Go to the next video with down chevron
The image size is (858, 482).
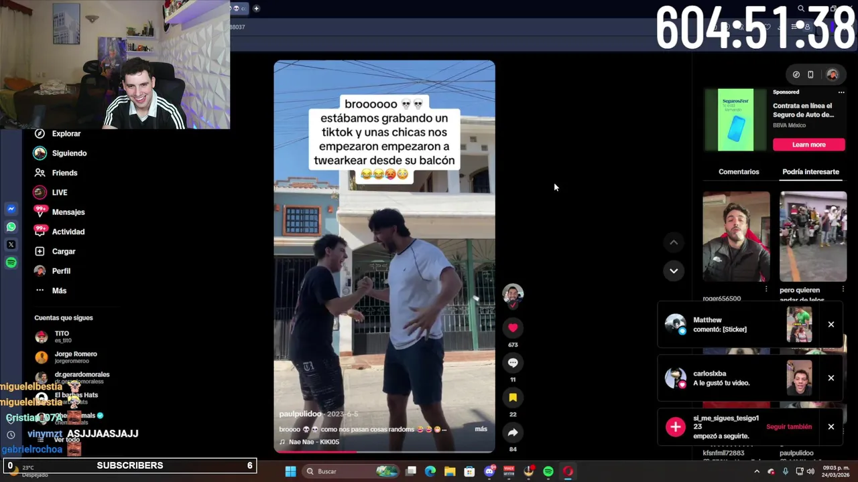click(x=674, y=270)
